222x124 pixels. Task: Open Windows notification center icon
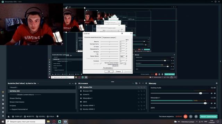click(218, 122)
